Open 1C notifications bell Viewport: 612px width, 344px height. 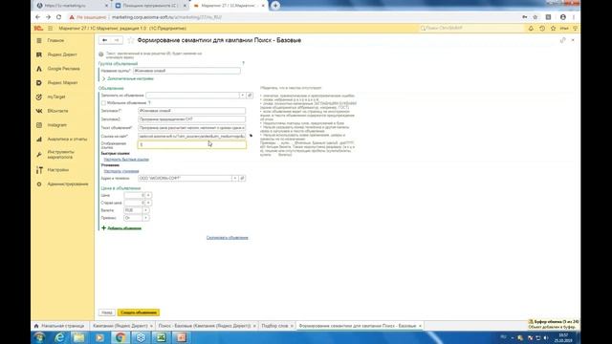click(x=531, y=29)
